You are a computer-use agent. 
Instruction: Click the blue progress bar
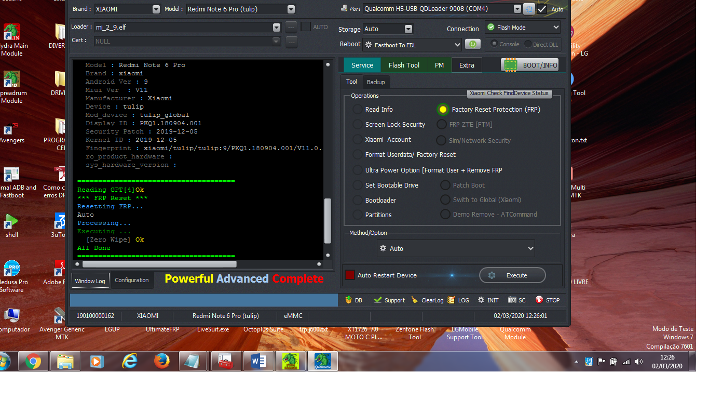[204, 300]
